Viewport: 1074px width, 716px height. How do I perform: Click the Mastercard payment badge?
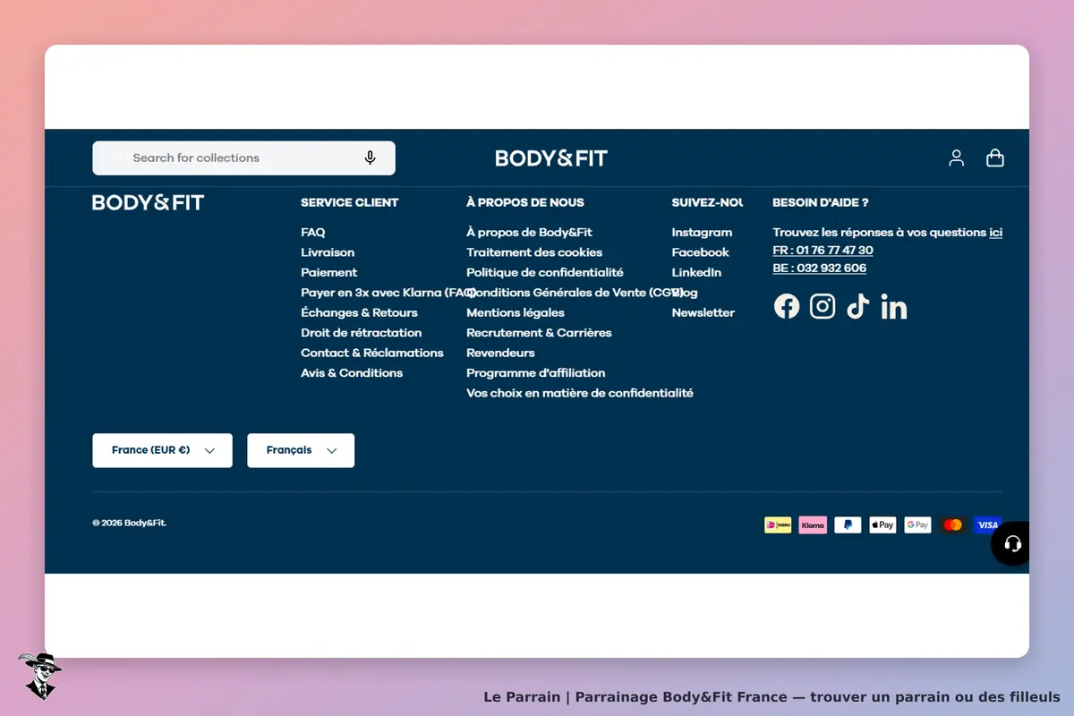point(952,525)
